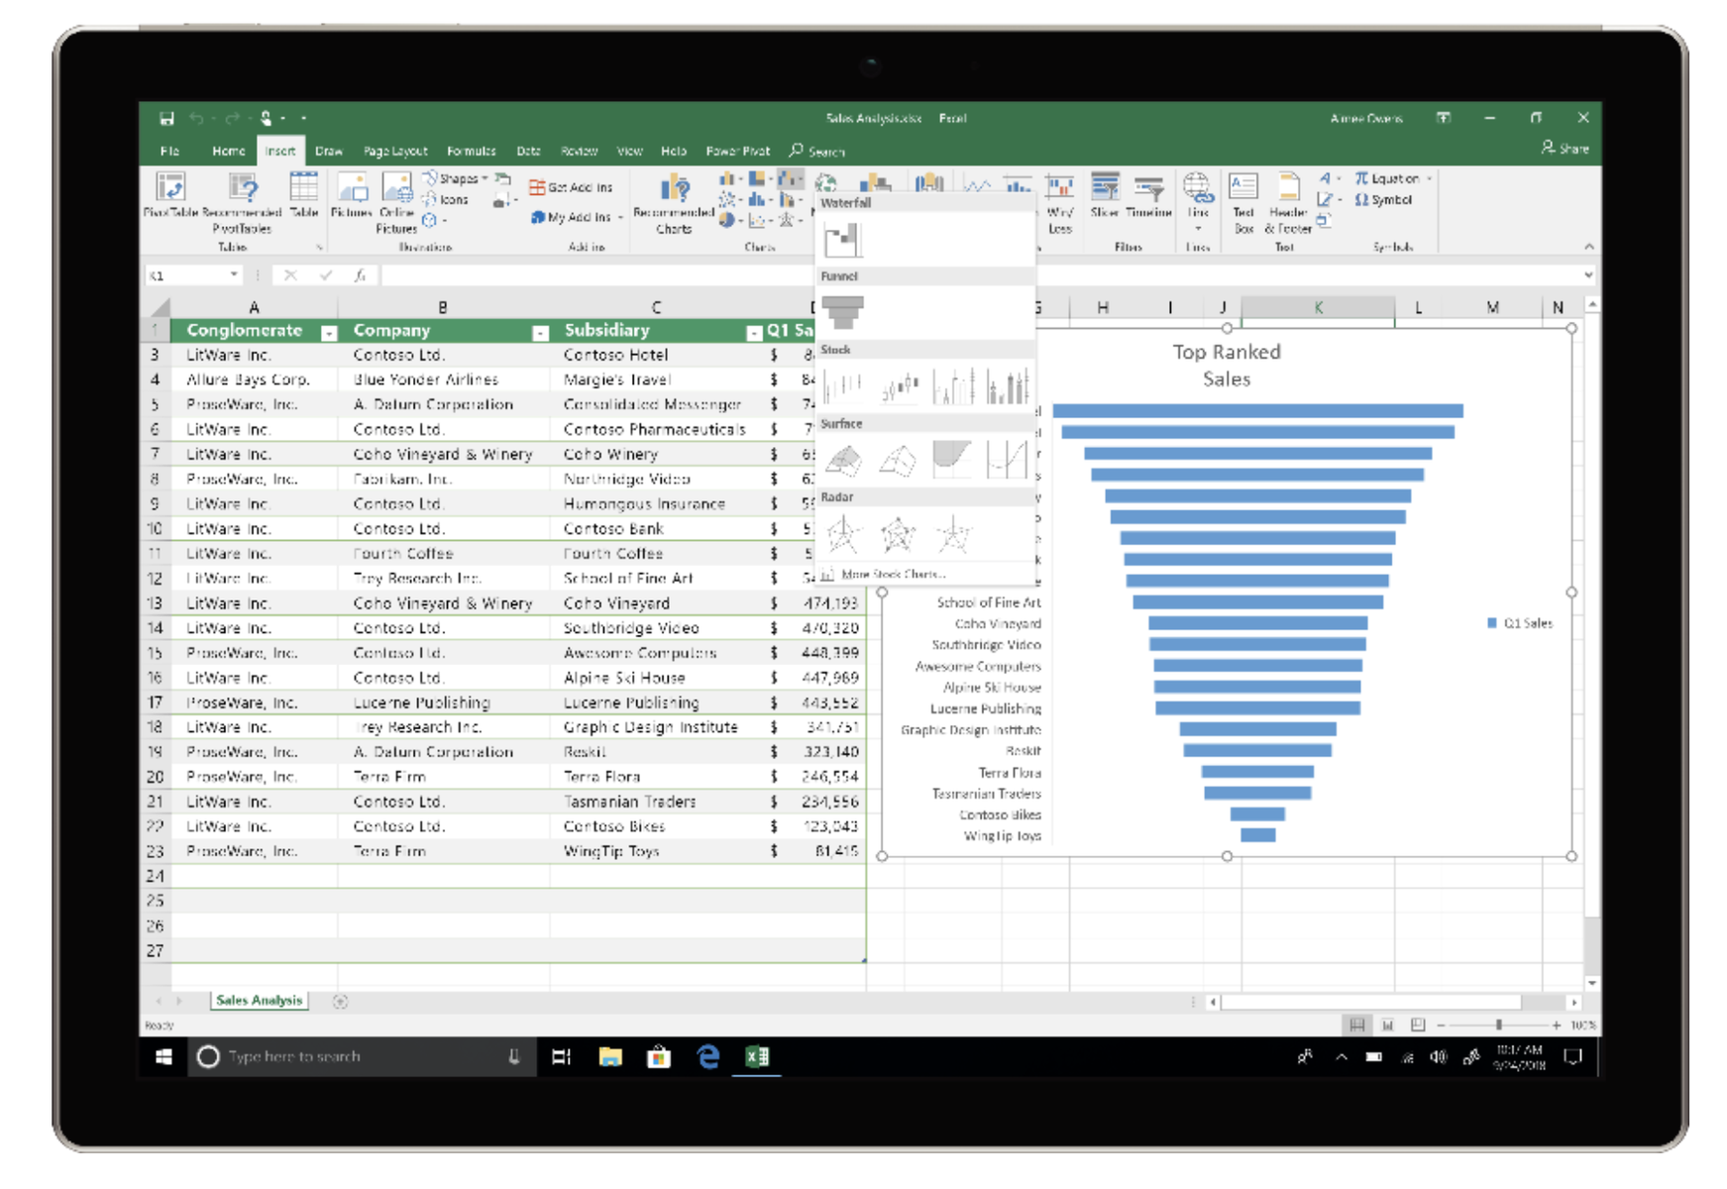Insert a Radar with Markers chart

[x=900, y=534]
